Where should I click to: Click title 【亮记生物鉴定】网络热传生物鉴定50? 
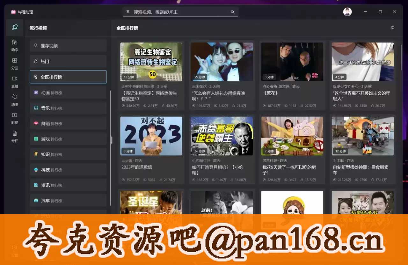pyautogui.click(x=149, y=96)
